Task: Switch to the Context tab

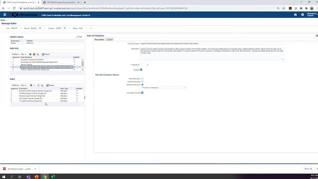Action: pyautogui.click(x=109, y=40)
